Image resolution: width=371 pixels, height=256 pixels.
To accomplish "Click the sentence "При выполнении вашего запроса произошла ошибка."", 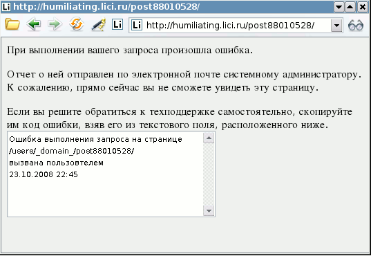I will [x=130, y=51].
